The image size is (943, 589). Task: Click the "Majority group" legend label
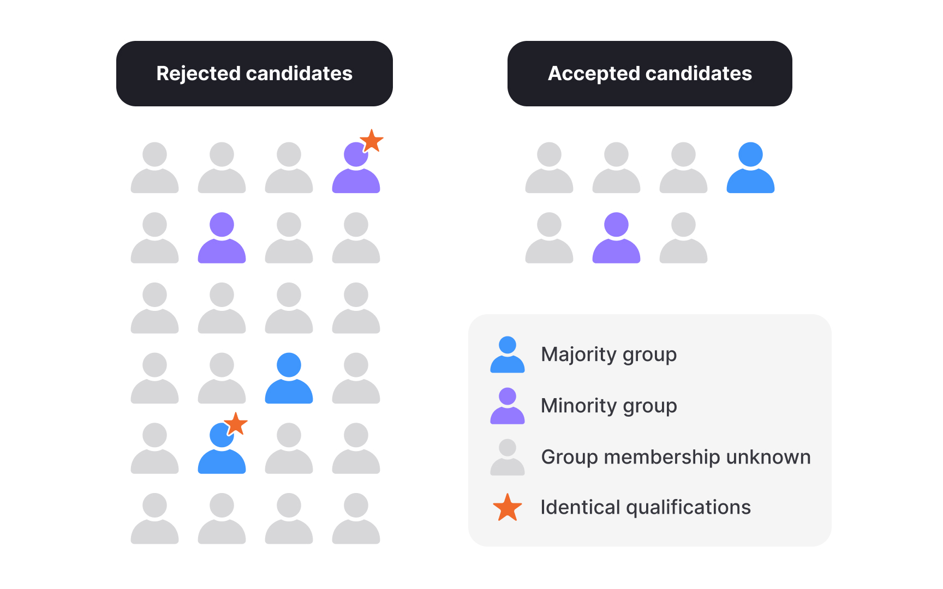tap(608, 354)
